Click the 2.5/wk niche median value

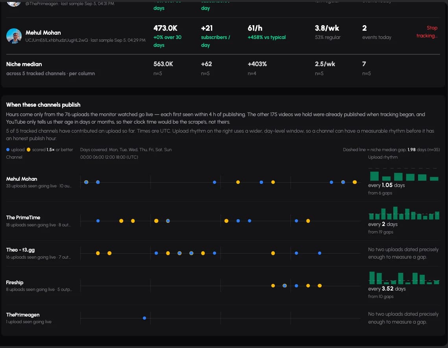tap(325, 64)
